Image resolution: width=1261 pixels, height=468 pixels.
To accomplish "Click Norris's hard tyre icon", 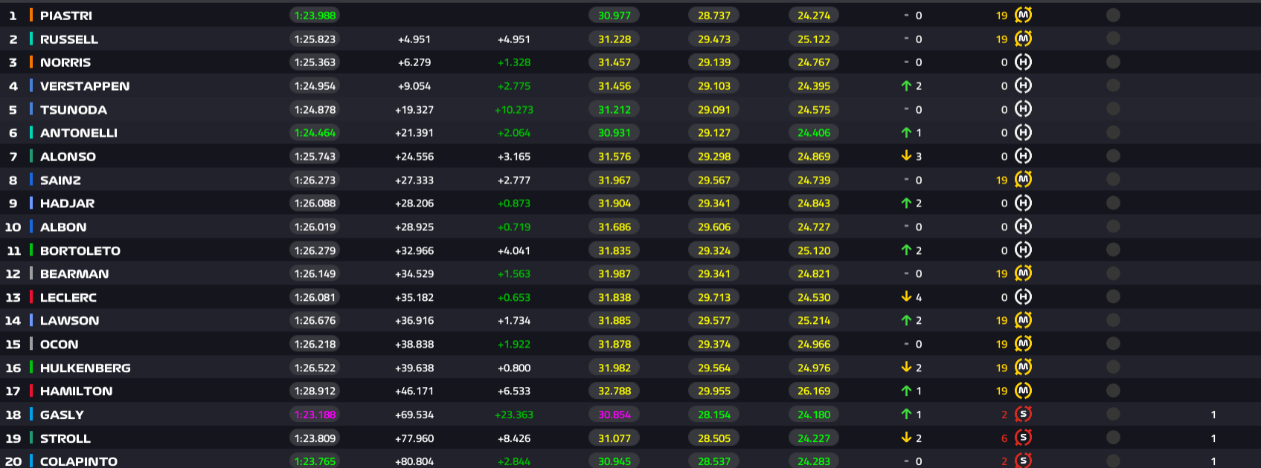I will [1023, 62].
